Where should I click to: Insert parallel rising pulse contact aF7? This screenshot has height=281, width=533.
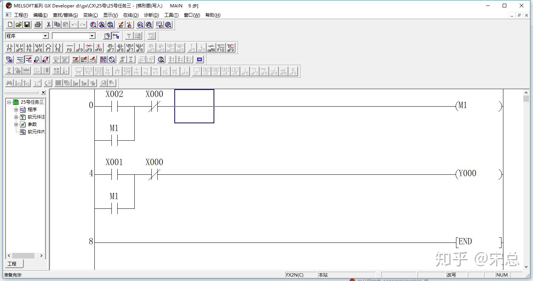[130, 47]
